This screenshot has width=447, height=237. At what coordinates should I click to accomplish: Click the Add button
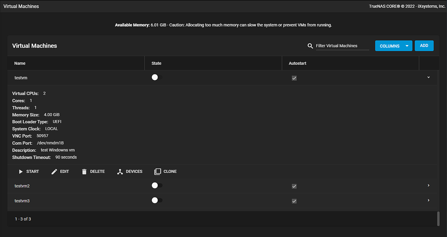(x=424, y=46)
